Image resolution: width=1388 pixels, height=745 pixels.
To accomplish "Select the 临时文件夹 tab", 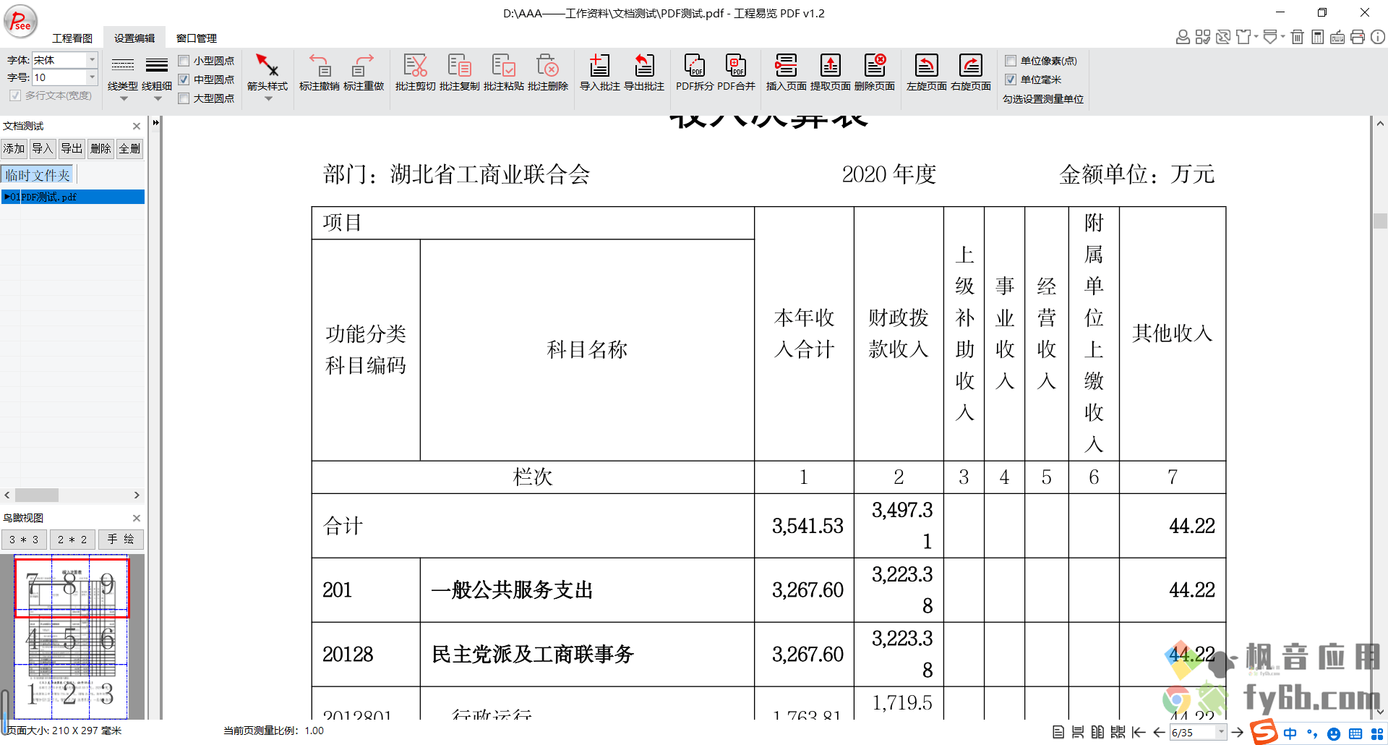I will pos(38,175).
